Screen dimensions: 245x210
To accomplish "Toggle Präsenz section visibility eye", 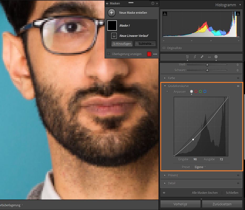I will coord(238,175).
